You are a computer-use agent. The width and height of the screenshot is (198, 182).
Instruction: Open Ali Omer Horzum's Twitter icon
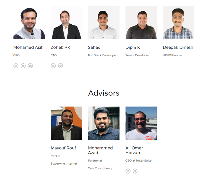pos(135,171)
